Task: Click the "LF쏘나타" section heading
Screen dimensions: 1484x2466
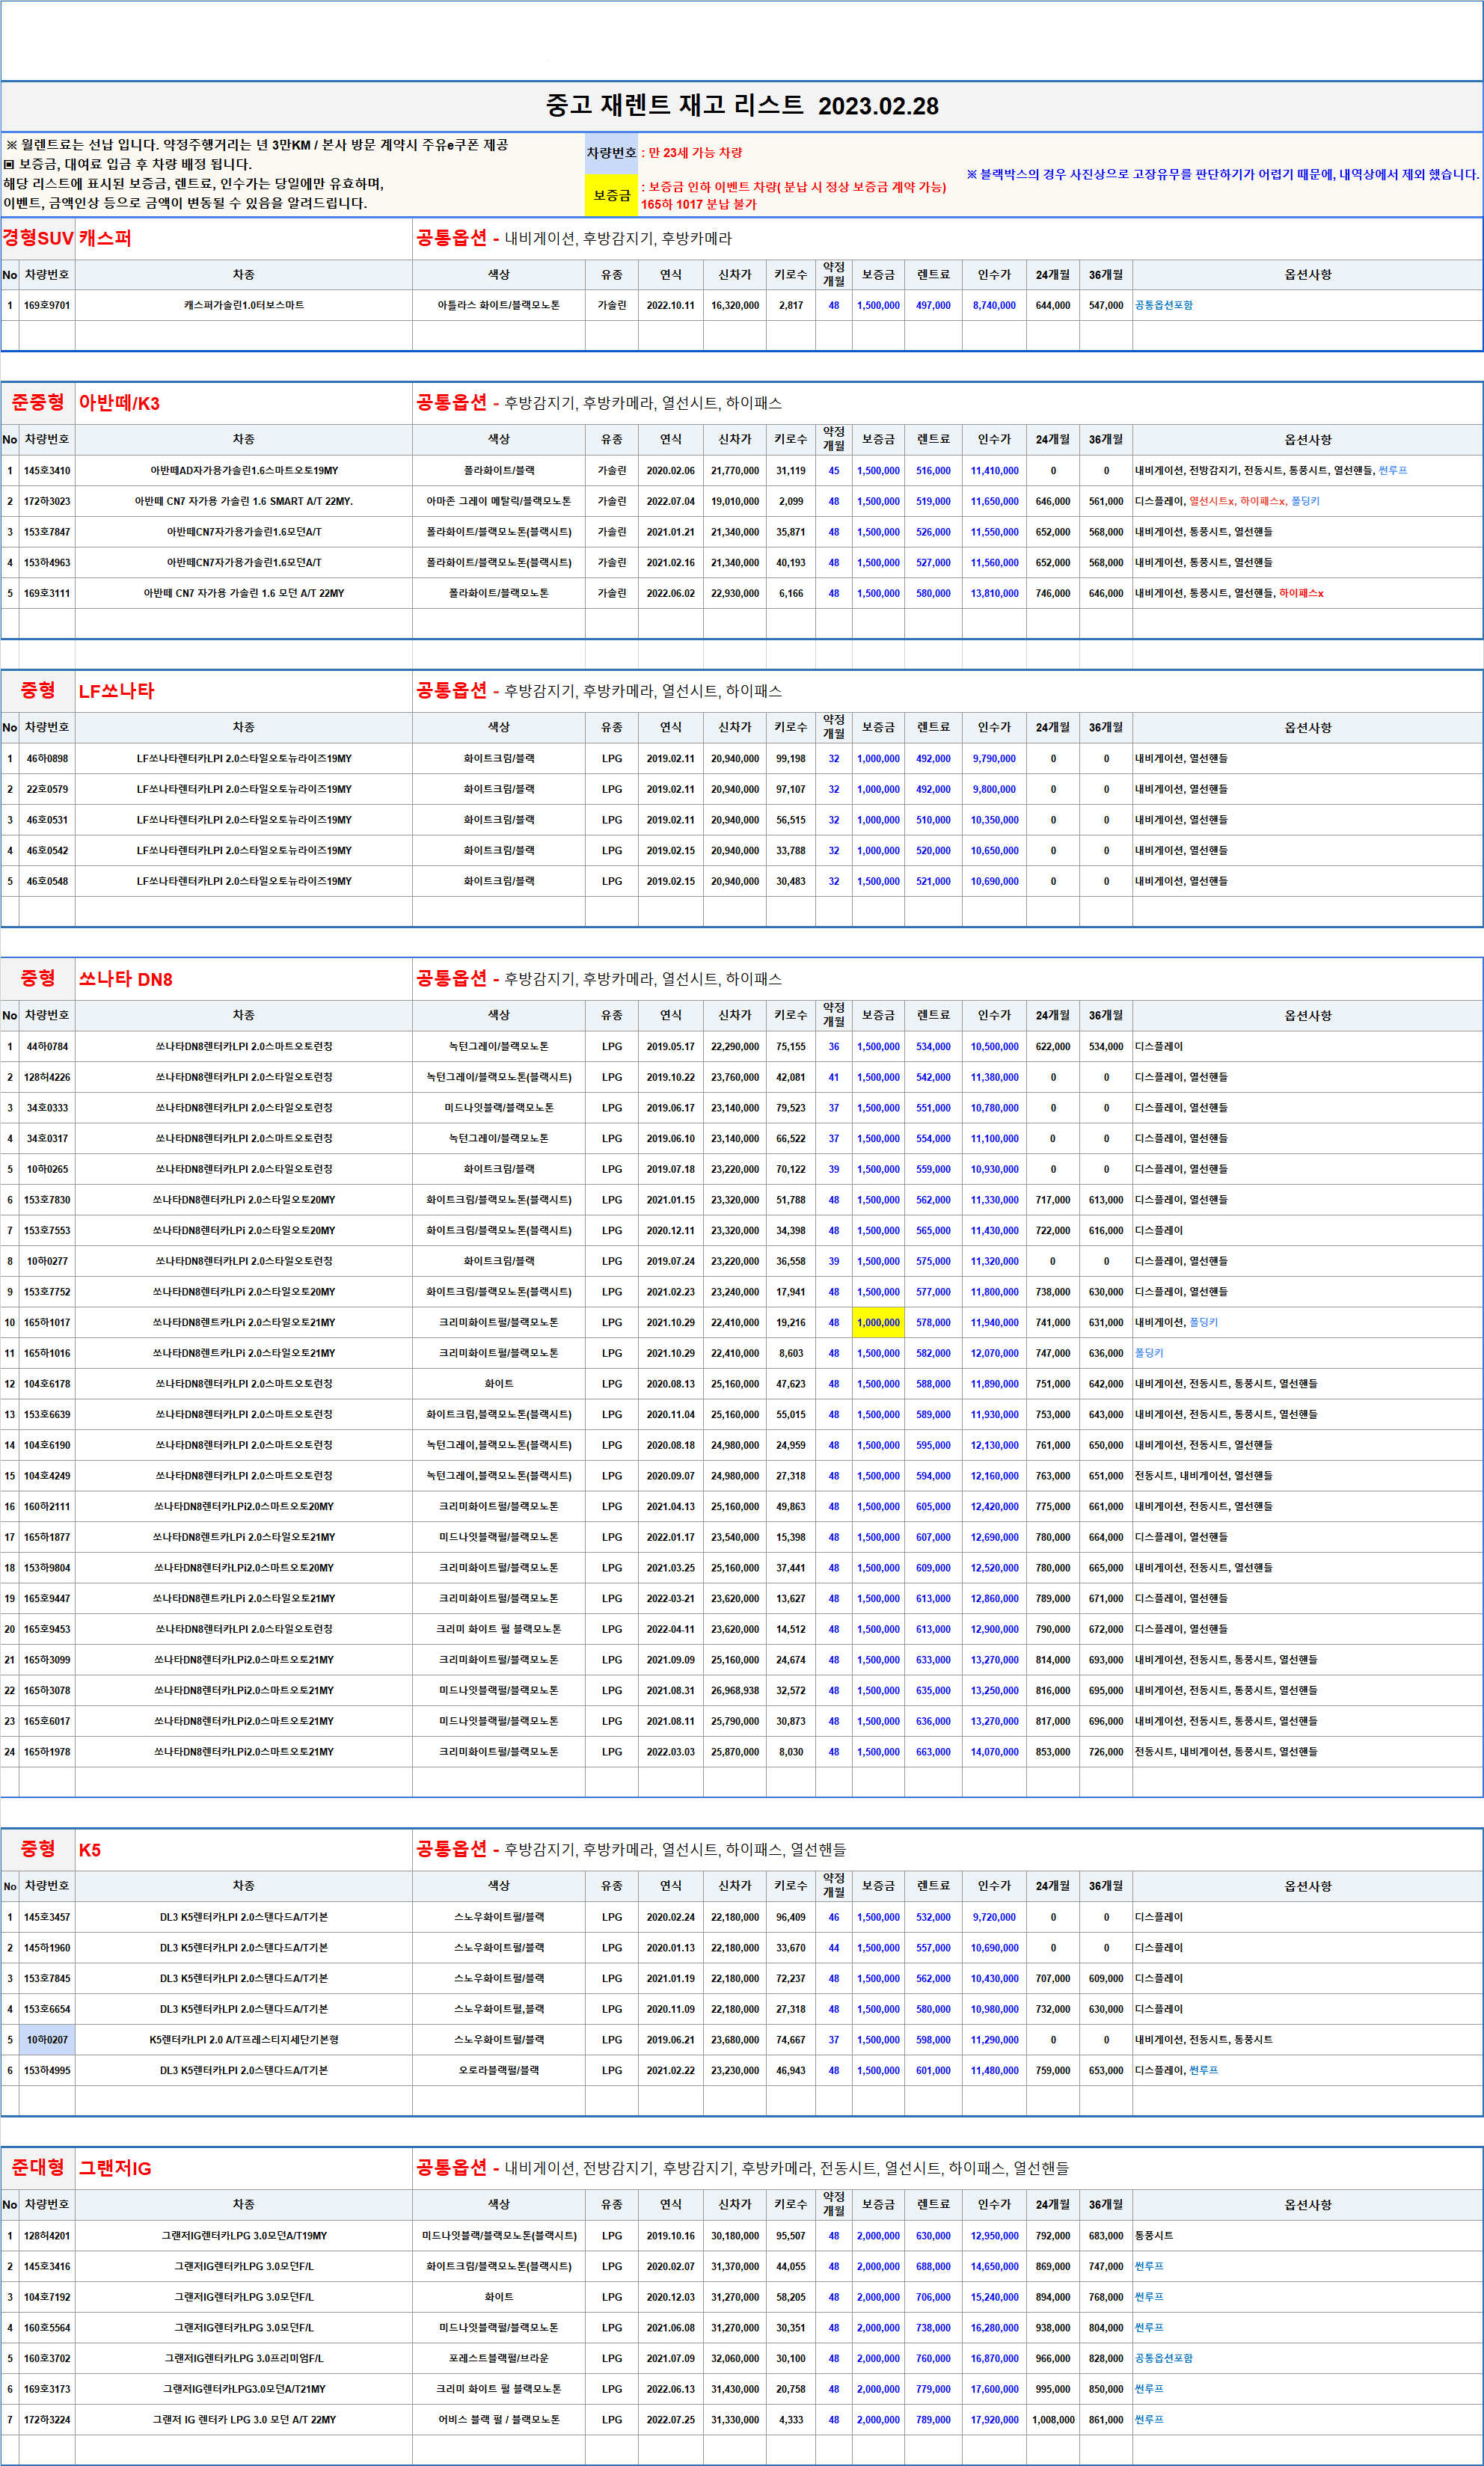Action: pyautogui.click(x=116, y=691)
